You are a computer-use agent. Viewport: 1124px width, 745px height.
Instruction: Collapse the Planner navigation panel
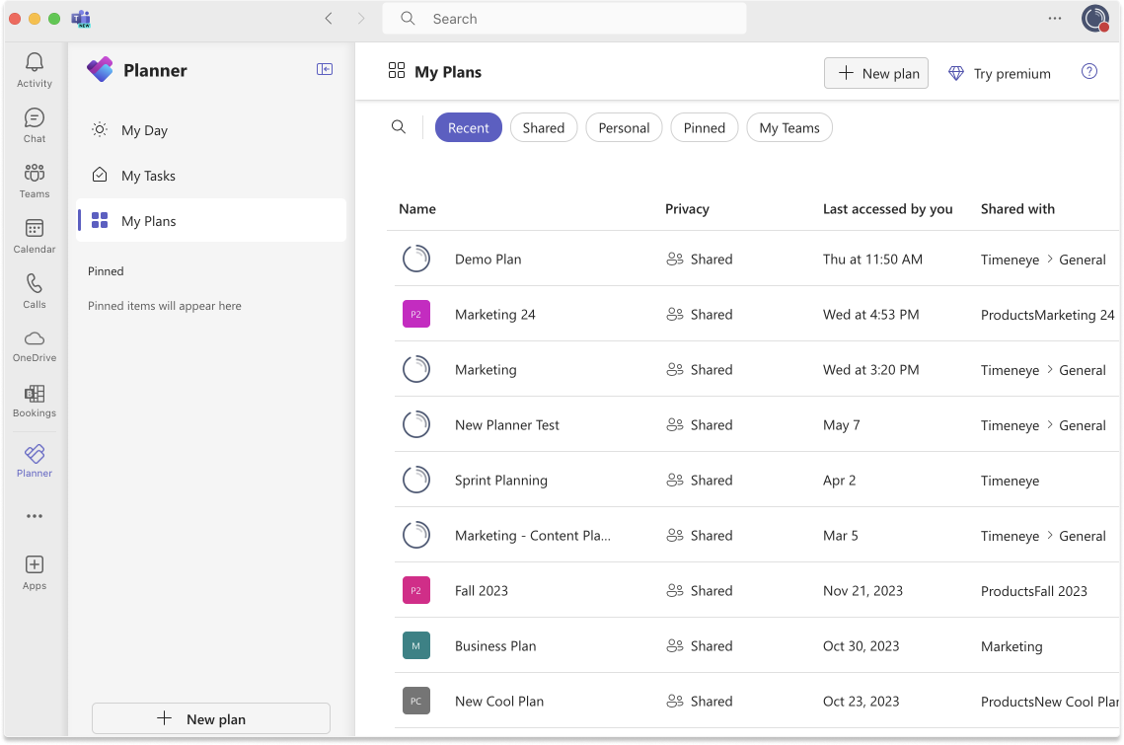[325, 69]
